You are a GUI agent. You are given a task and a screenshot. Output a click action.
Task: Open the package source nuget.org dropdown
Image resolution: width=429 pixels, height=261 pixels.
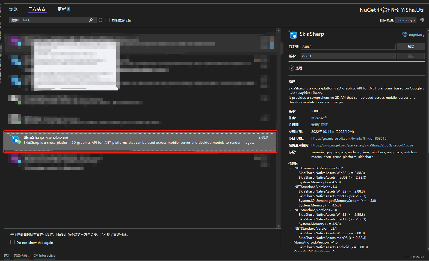click(406, 20)
